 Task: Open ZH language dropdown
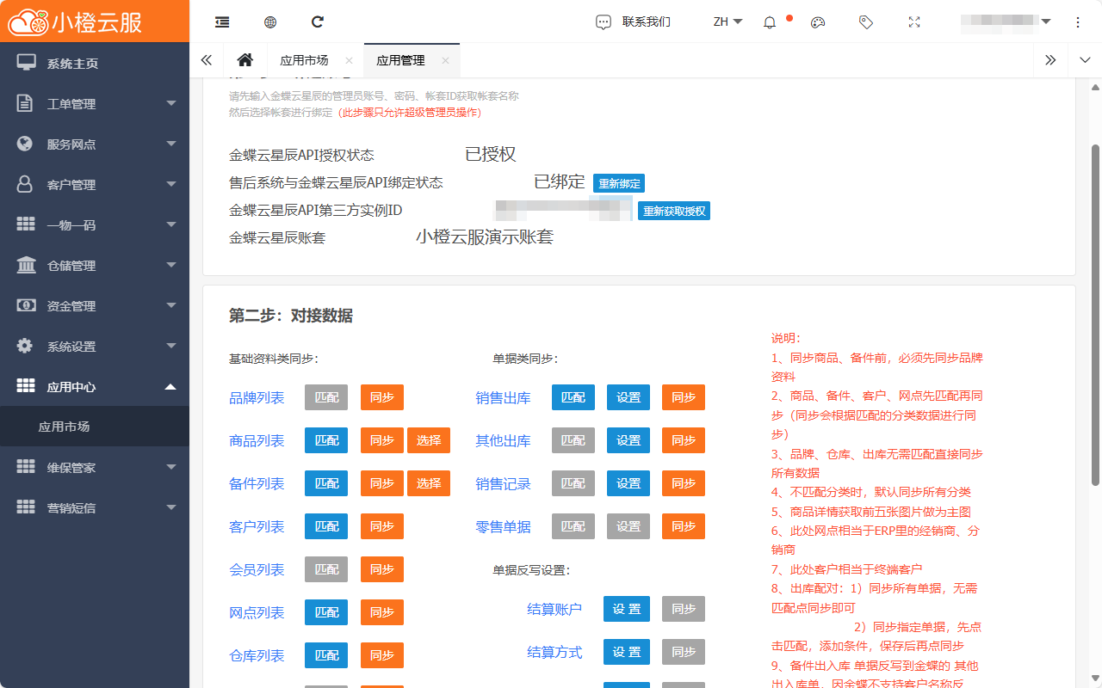[x=727, y=22]
